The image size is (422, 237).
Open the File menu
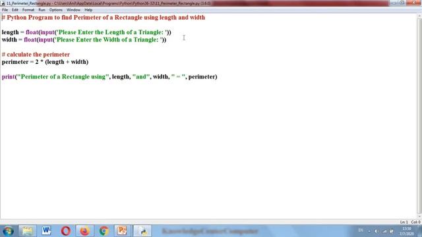point(5,10)
